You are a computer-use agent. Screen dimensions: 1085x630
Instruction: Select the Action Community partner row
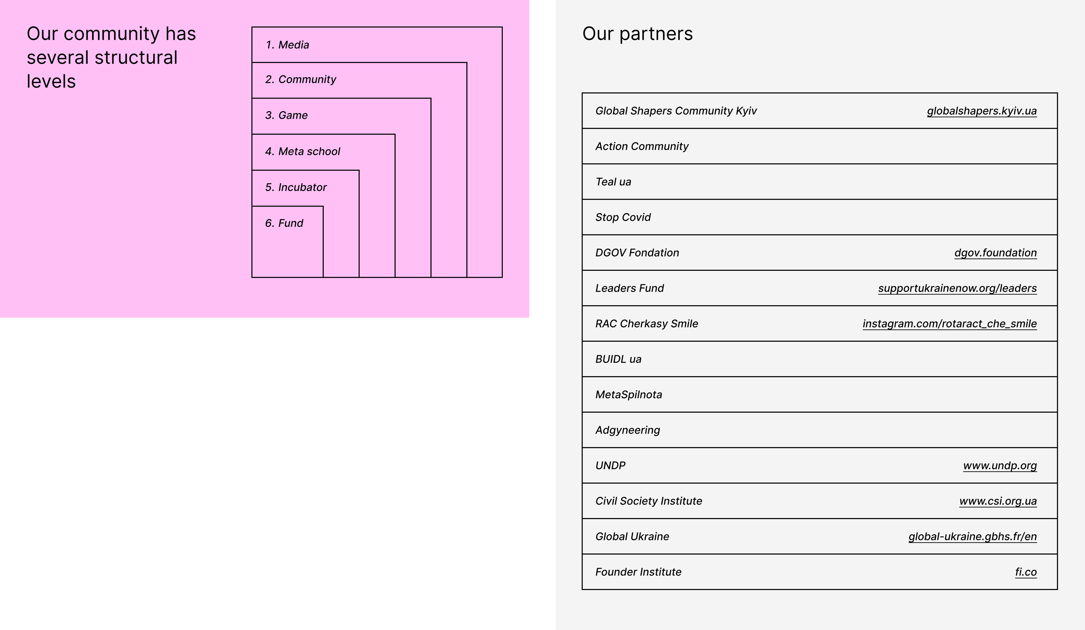819,146
